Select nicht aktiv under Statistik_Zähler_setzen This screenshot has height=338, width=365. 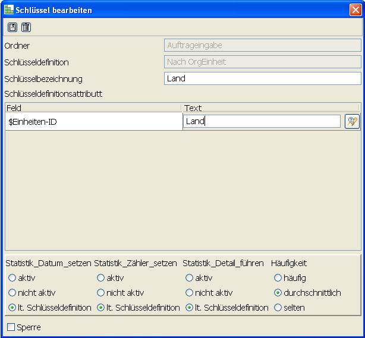coord(100,293)
